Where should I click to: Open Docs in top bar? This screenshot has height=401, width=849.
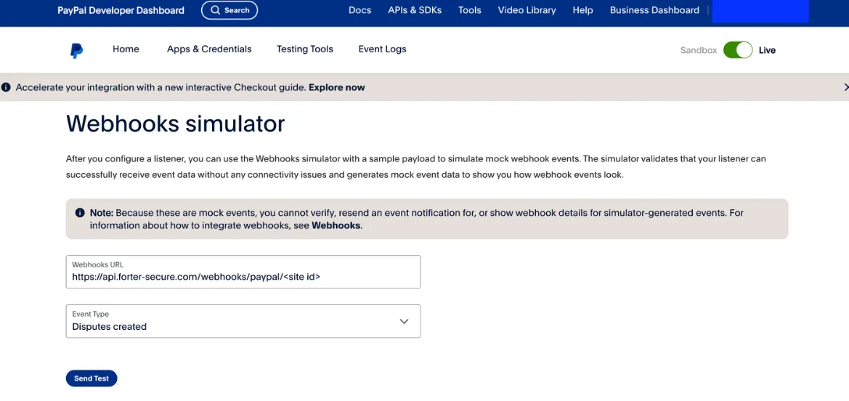[359, 10]
